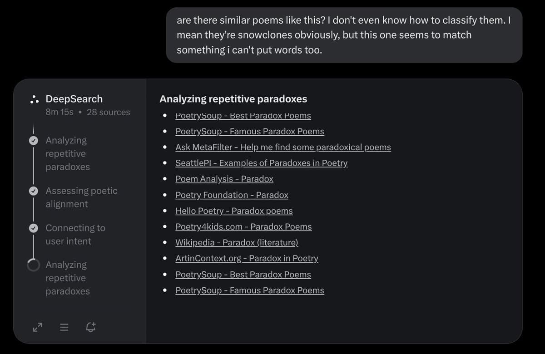Viewport: 545px width, 354px height.
Task: Expand the DeepSearch panel with arrows icon
Action: [38, 327]
